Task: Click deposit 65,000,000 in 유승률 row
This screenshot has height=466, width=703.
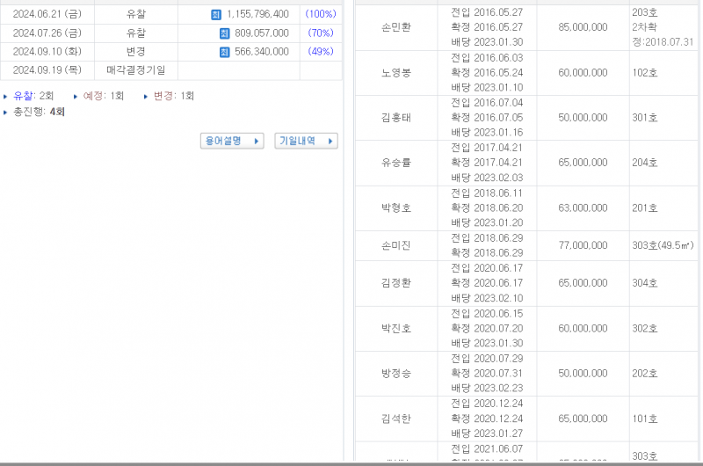Action: (583, 163)
